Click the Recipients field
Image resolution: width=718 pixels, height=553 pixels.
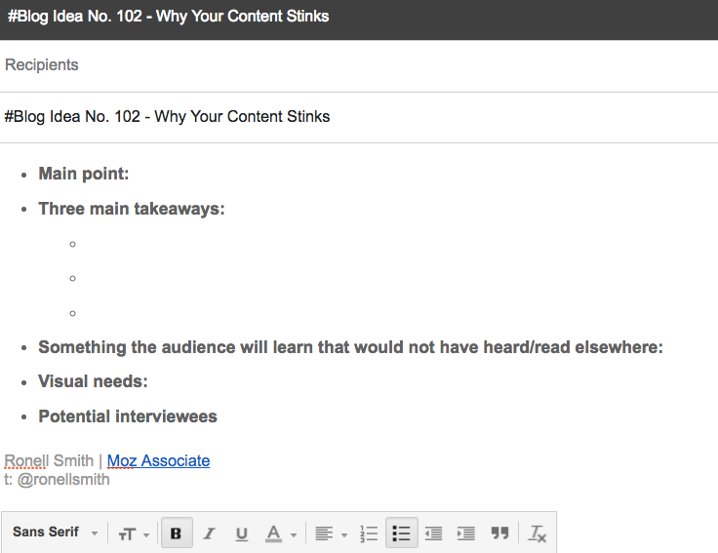(359, 65)
